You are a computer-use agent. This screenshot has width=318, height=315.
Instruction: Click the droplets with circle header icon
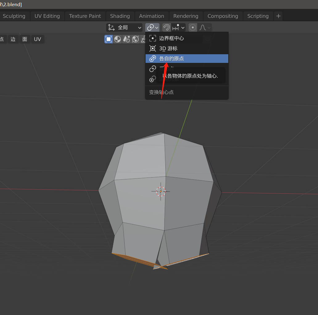(x=126, y=39)
